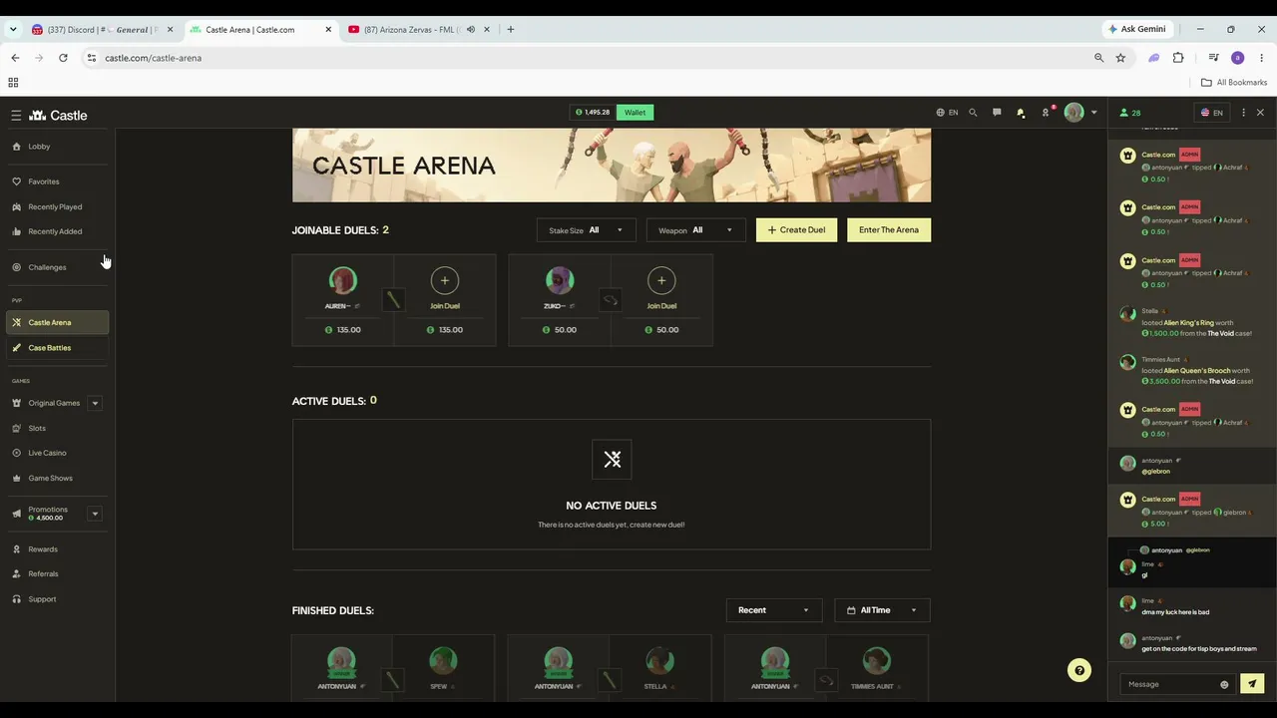1277x718 pixels.
Task: Click the 135.00 duel host avatar
Action: pyautogui.click(x=343, y=280)
